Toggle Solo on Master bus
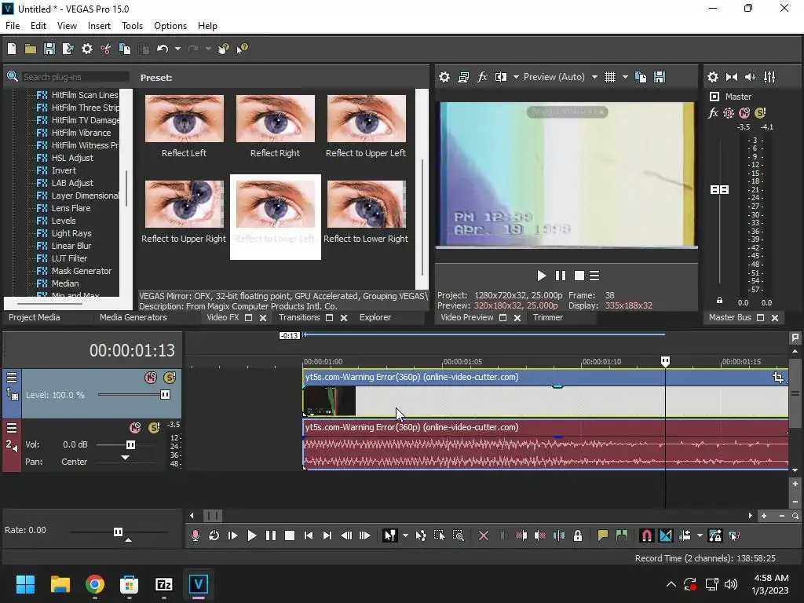This screenshot has height=603, width=804. [760, 113]
